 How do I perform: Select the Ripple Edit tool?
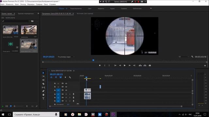[43, 80]
